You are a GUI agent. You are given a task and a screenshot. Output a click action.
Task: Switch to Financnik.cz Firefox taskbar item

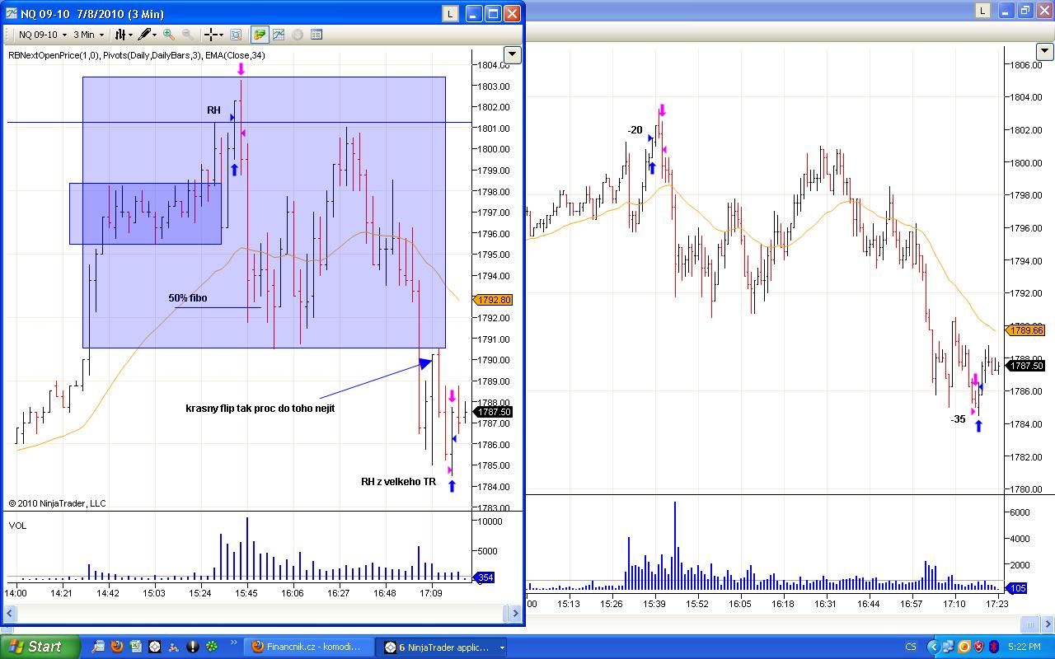coord(307,647)
